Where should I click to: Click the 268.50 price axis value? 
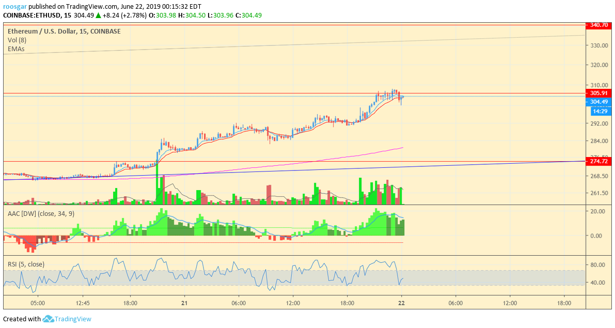599,176
